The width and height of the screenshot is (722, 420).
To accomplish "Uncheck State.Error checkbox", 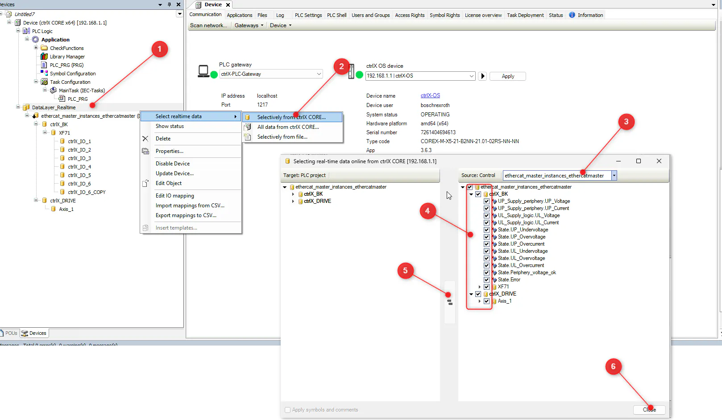I will tap(486, 280).
